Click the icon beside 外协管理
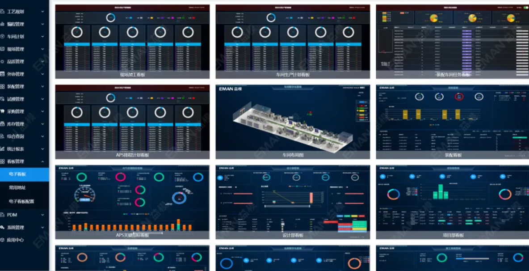This screenshot has height=271, width=529. click(x=2, y=74)
